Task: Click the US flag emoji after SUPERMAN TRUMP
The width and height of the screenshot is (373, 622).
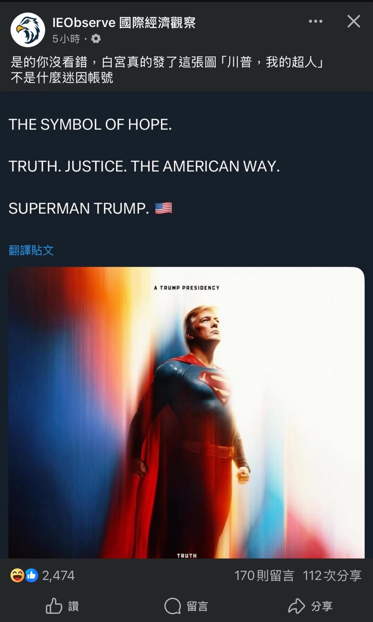Action: (x=164, y=208)
